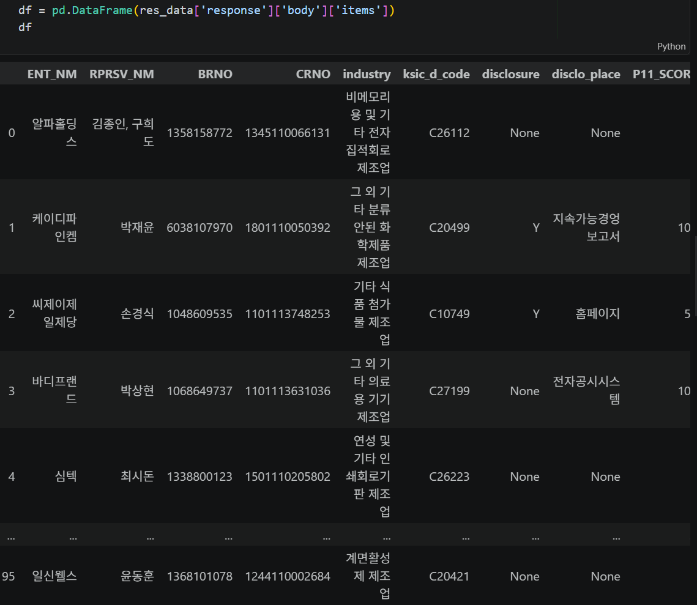Select company name 일신웰스
The image size is (697, 605).
coord(54,576)
